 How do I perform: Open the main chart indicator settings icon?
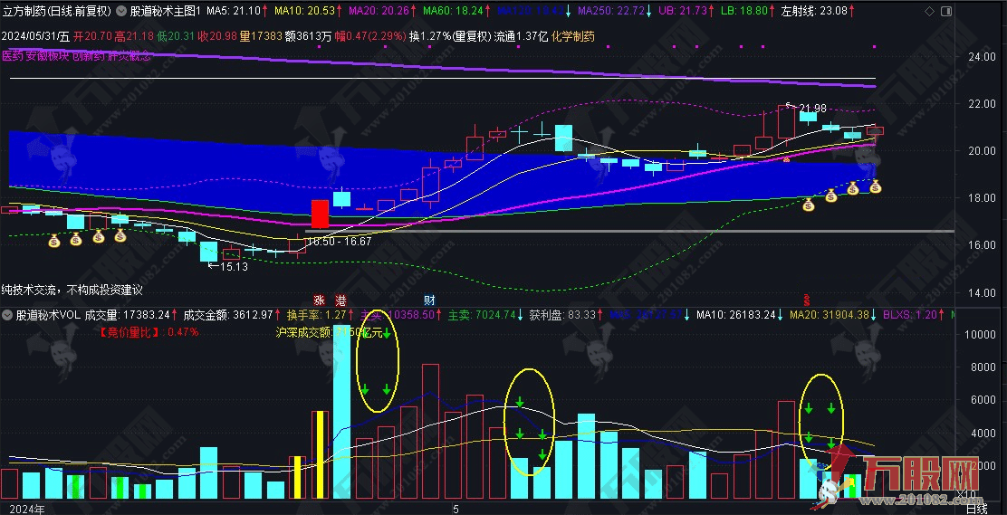tap(122, 12)
